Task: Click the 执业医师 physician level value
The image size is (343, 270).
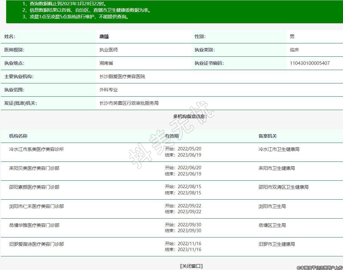Action: [108, 50]
